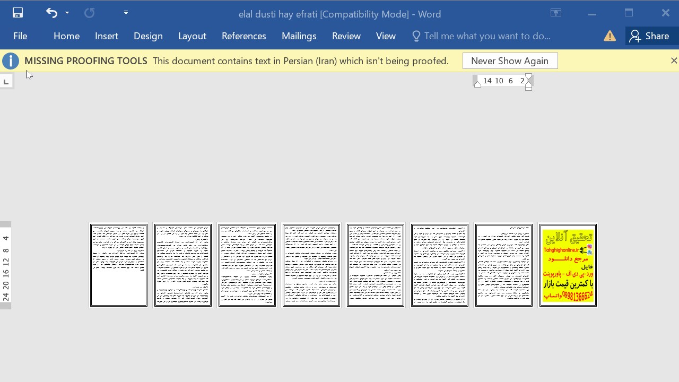
Task: Open the Review tab
Action: 346,36
